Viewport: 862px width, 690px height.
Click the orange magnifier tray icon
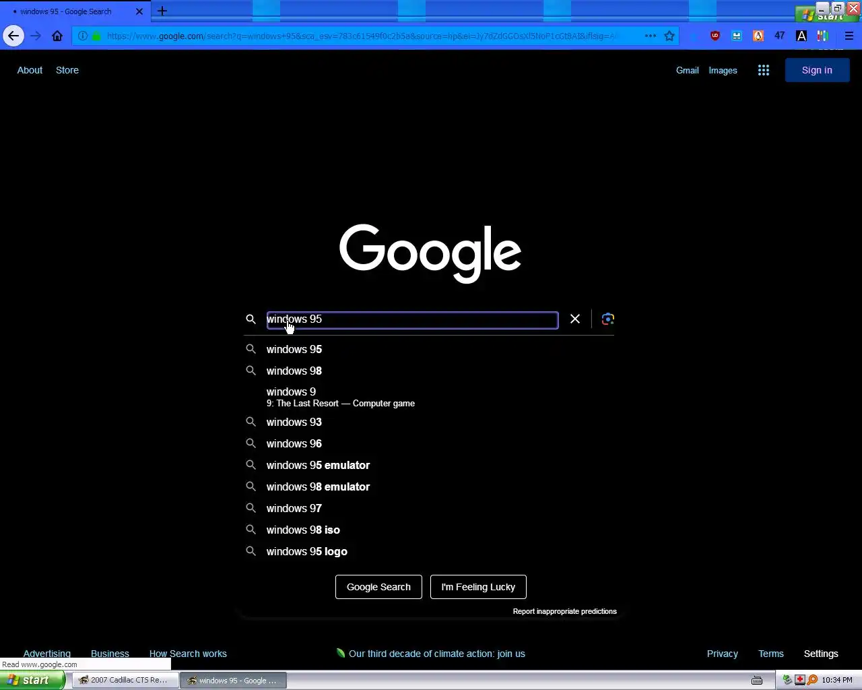coord(812,680)
